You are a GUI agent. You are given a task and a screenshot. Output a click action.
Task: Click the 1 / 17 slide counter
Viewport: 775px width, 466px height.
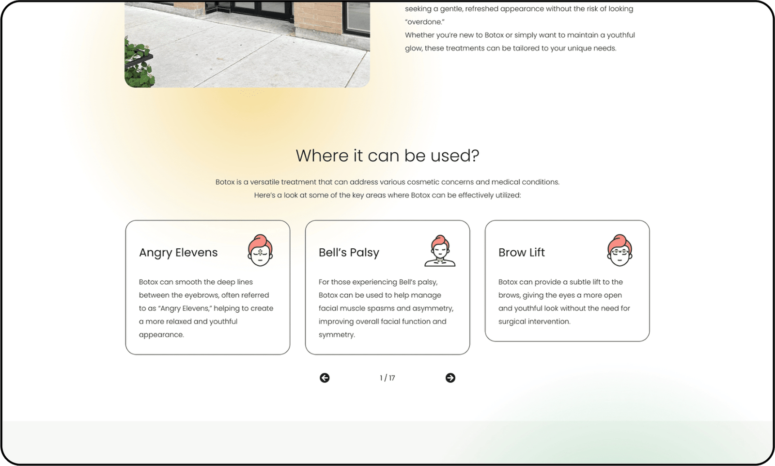(x=387, y=378)
